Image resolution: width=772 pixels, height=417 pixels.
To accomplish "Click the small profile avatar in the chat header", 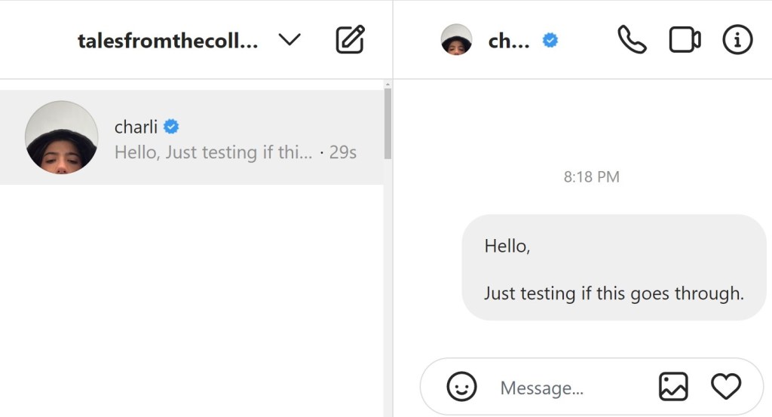I will click(456, 39).
